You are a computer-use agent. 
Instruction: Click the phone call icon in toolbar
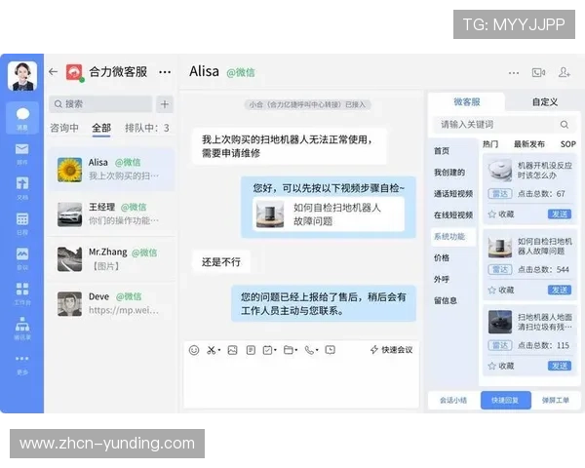click(309, 350)
